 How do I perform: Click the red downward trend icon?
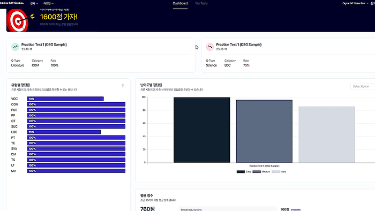pos(210,47)
